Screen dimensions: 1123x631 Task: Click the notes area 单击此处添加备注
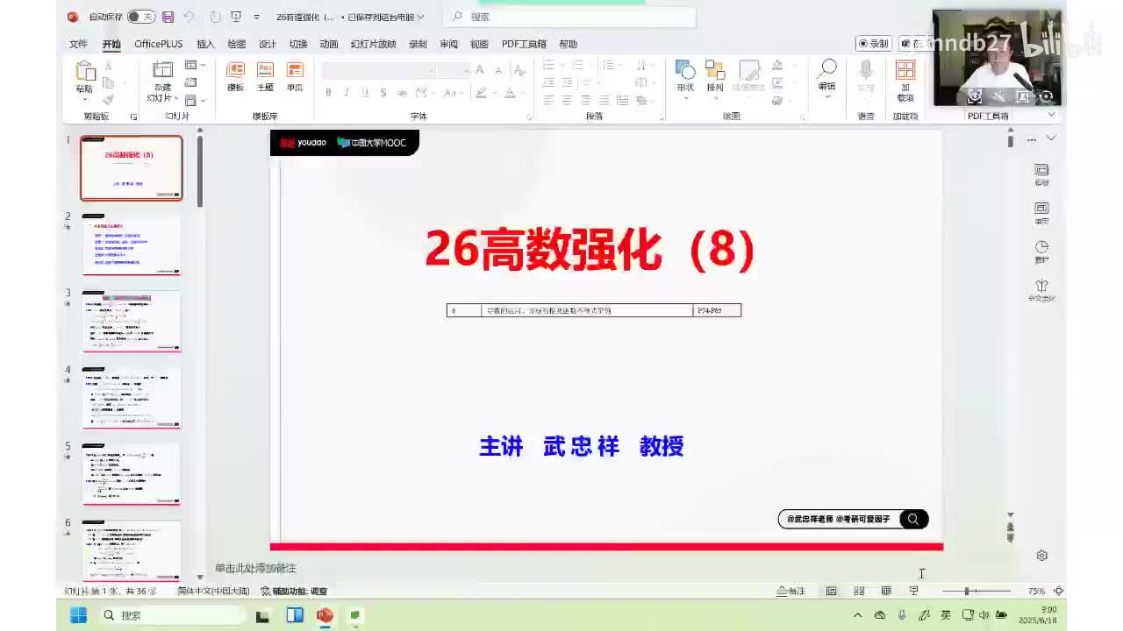tap(255, 568)
